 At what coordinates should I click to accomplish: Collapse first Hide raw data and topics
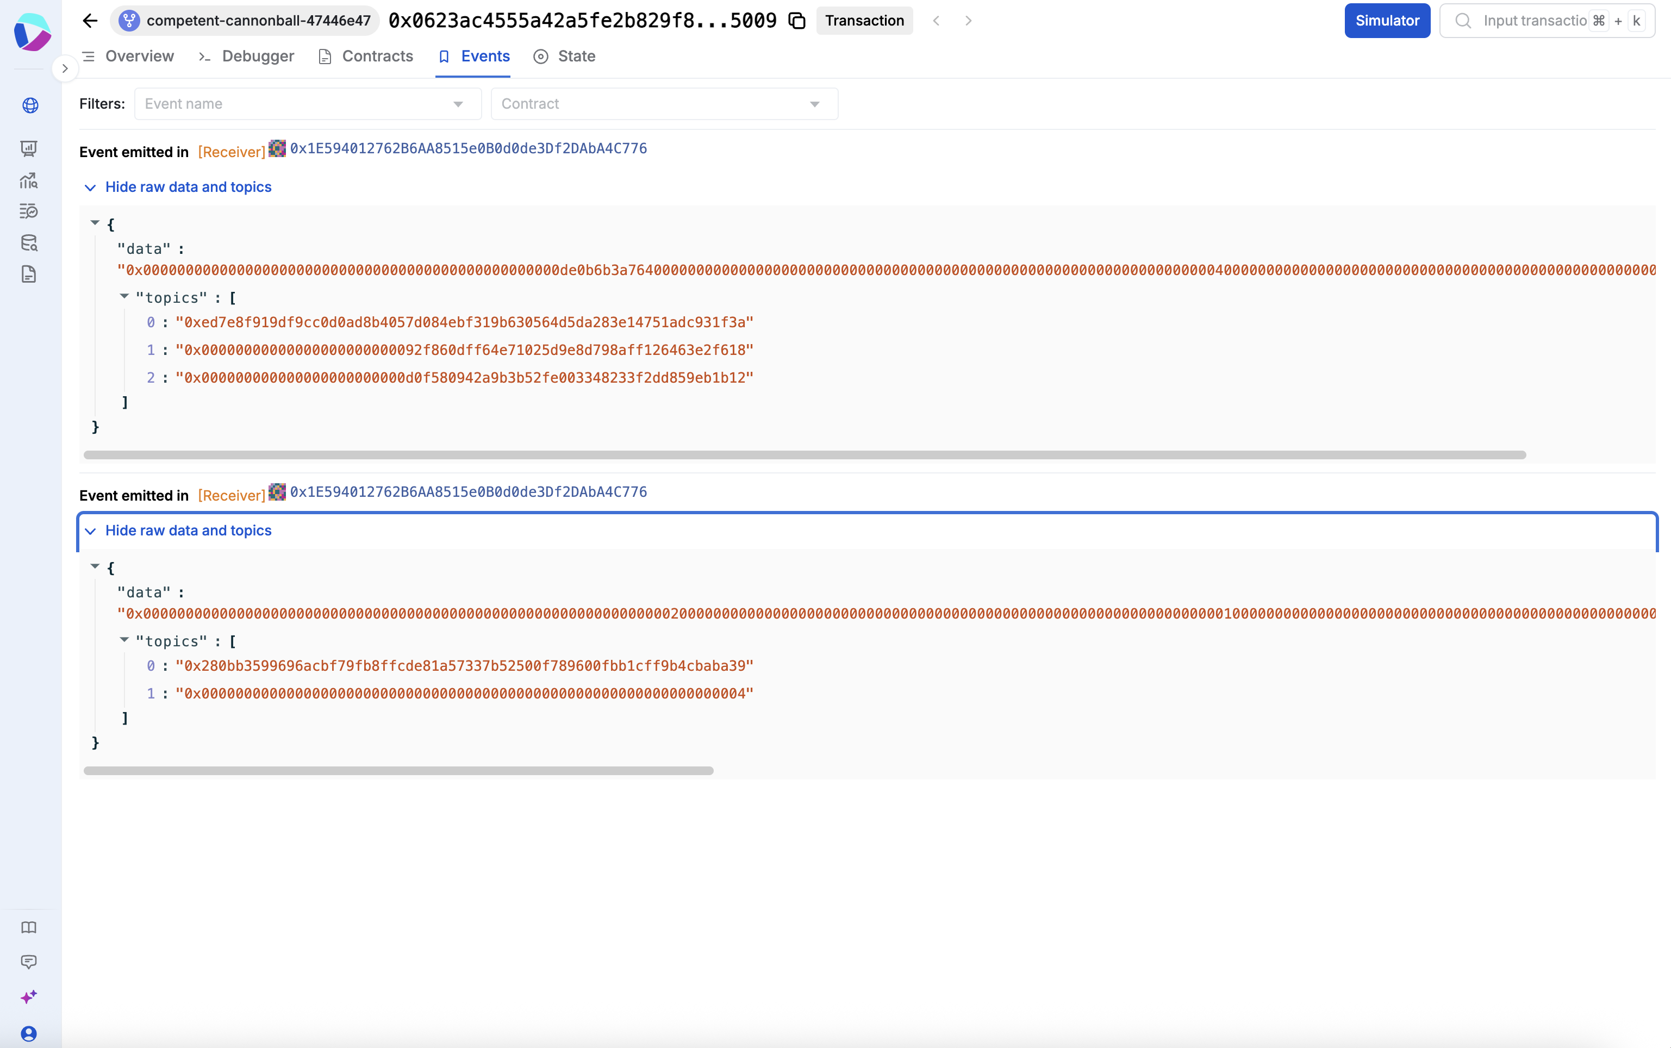pos(188,187)
